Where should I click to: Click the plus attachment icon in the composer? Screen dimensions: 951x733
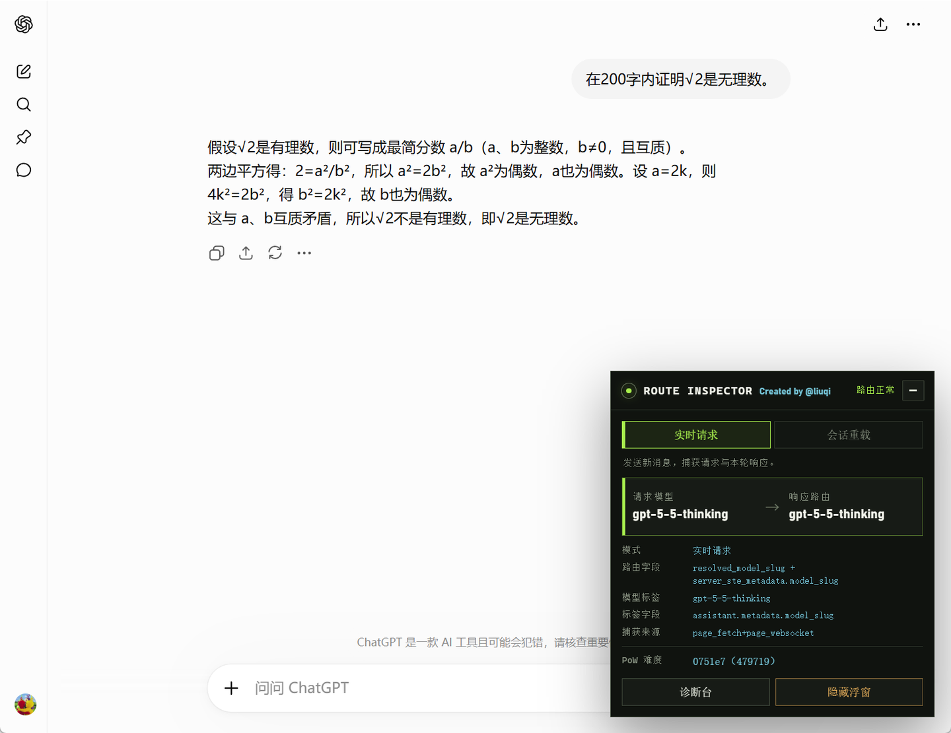[231, 688]
